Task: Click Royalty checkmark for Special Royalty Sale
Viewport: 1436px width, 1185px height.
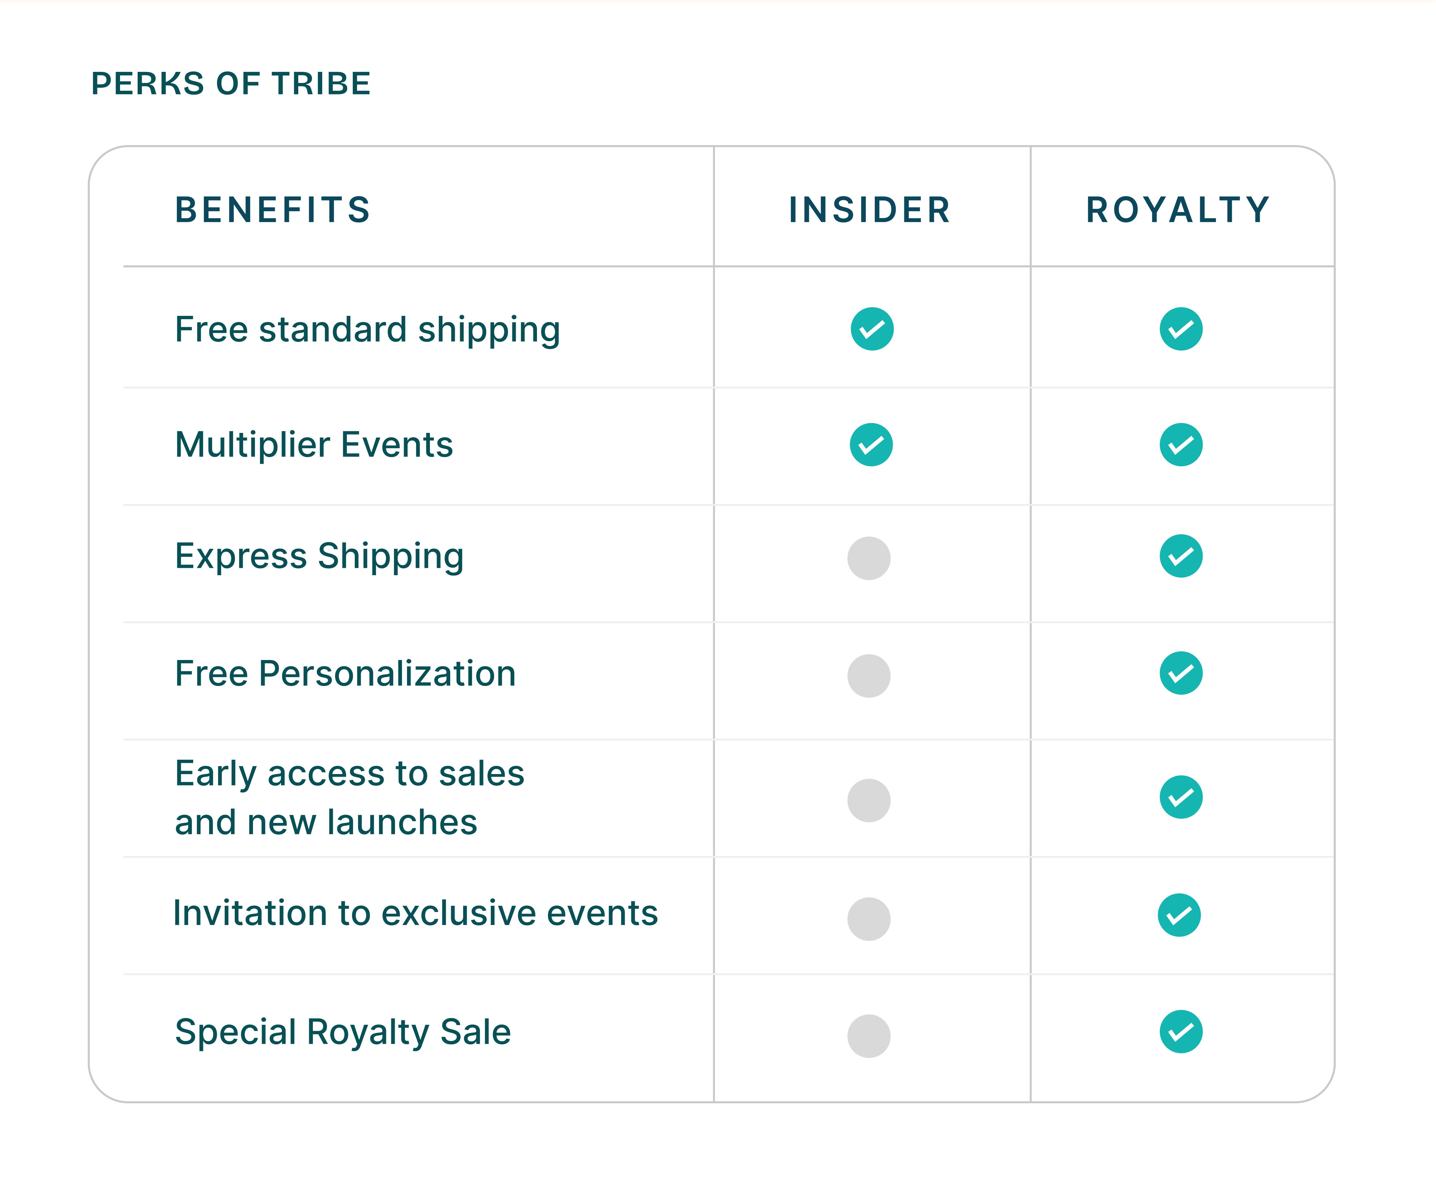Action: pyautogui.click(x=1181, y=1031)
